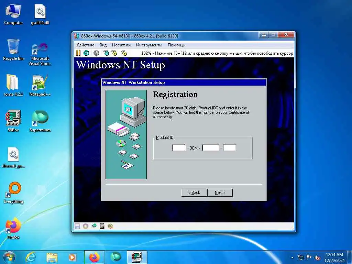Click the CD-ROM status bar icon
The height and width of the screenshot is (264, 352).
click(85, 226)
